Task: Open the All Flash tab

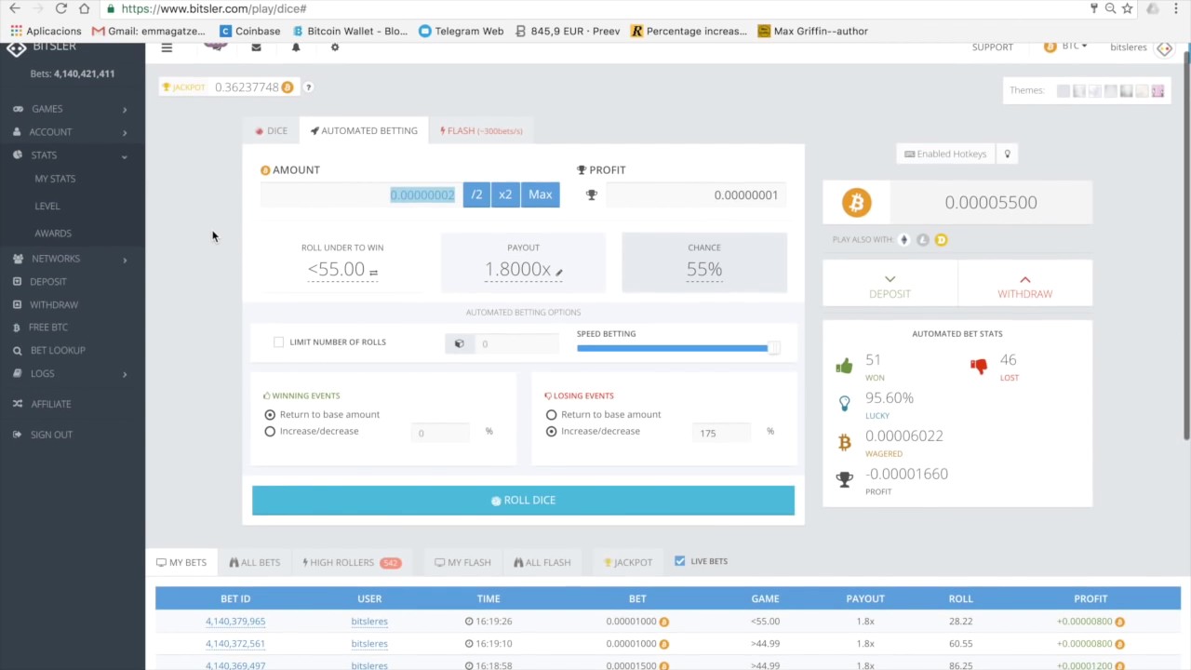Action: coord(542,562)
